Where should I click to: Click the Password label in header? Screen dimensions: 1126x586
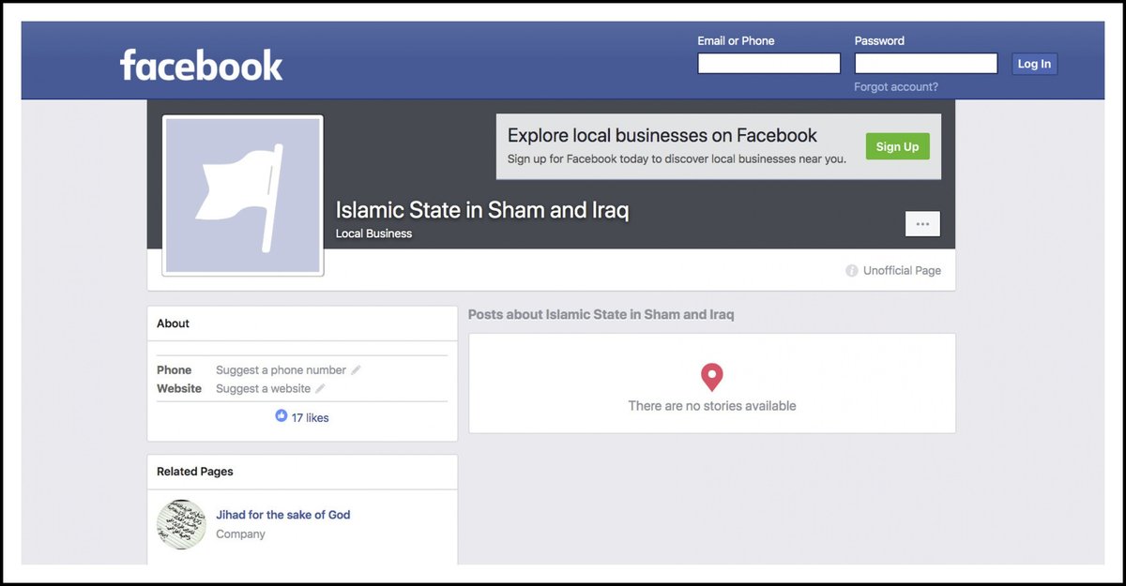[x=879, y=41]
